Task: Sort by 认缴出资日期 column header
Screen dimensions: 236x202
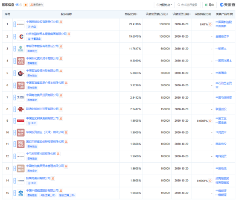Action: coord(181,14)
